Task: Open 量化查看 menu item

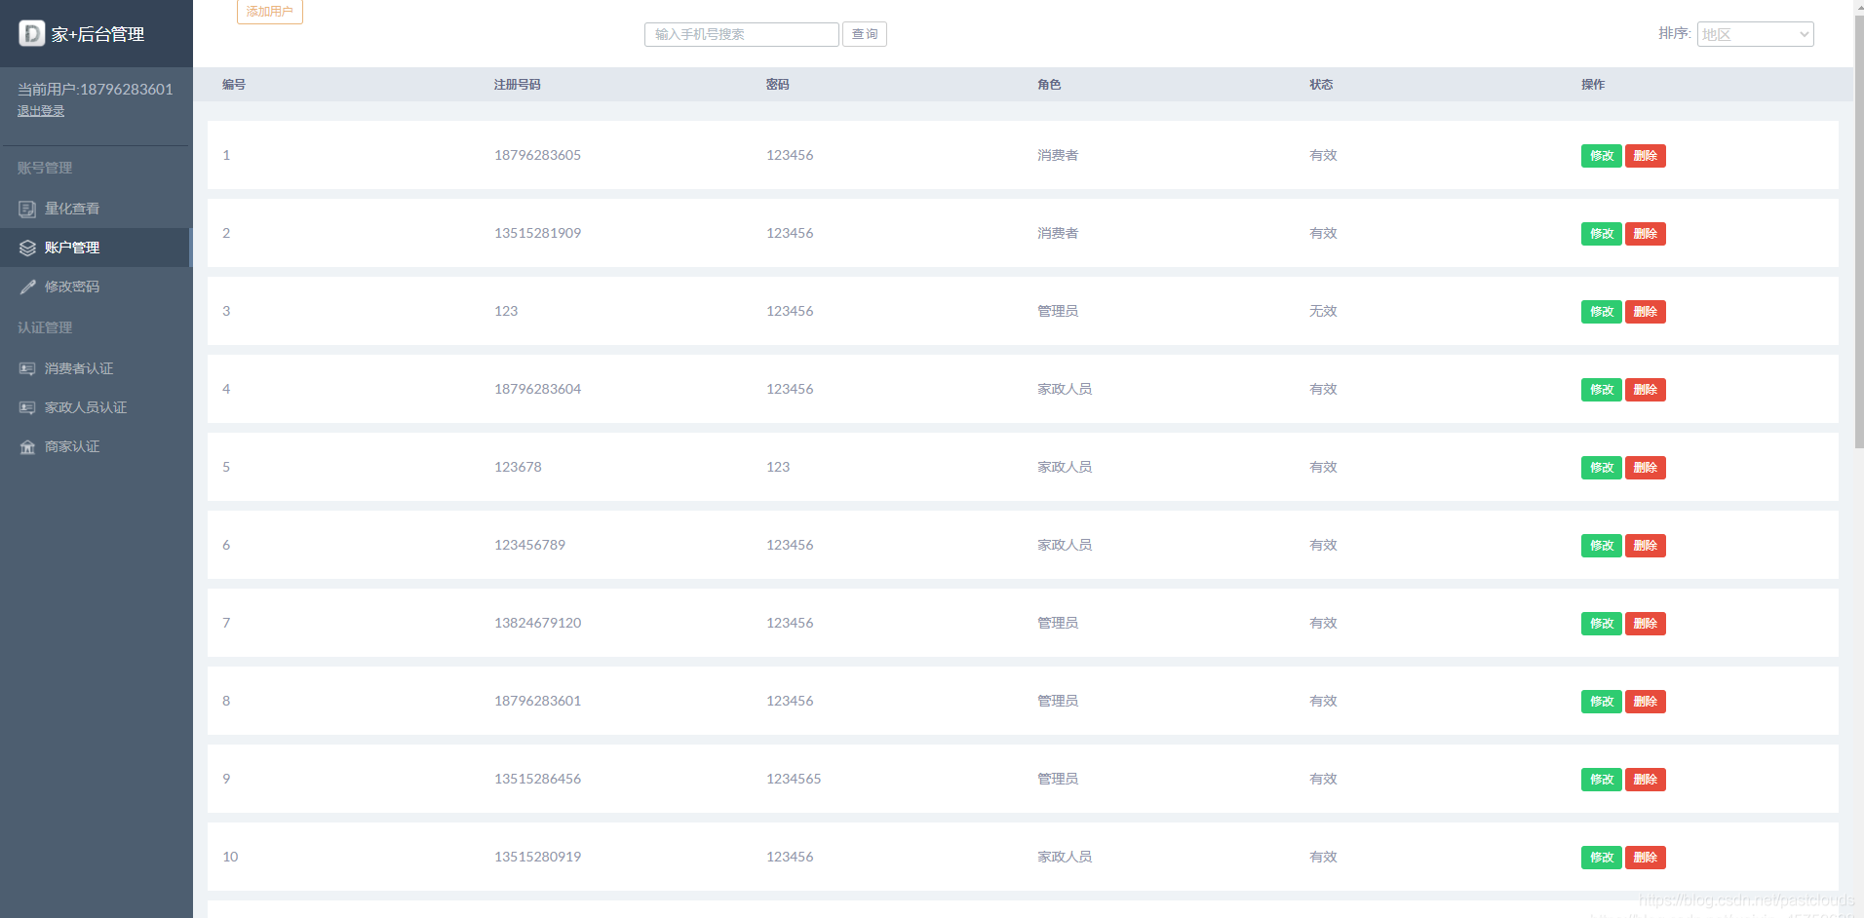Action: pos(96,209)
